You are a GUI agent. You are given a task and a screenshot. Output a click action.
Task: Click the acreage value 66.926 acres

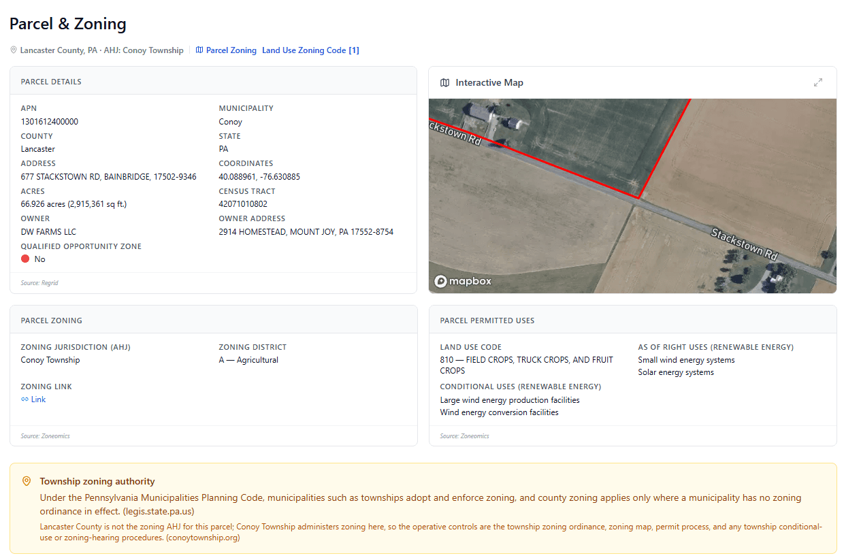(x=74, y=204)
